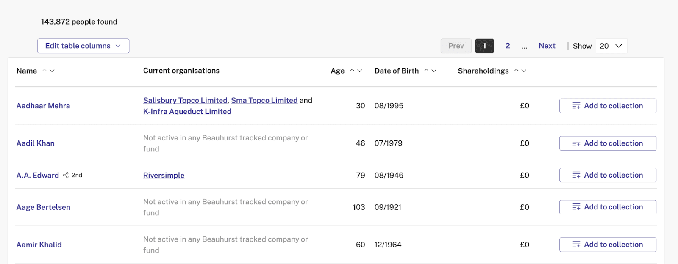Click the Next page link

coord(547,46)
